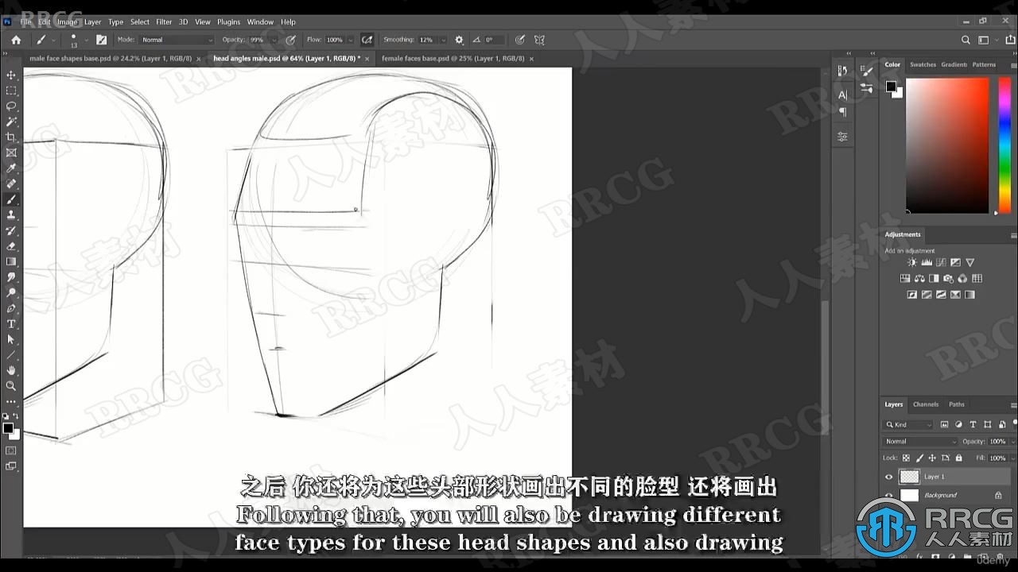Switch to female faces base.psd tab
This screenshot has height=572, width=1018.
point(453,58)
